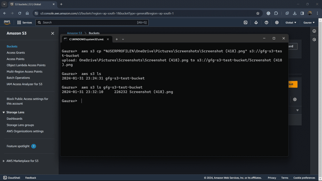Open AWS console settings gear
322x181 pixels.
click(277, 23)
